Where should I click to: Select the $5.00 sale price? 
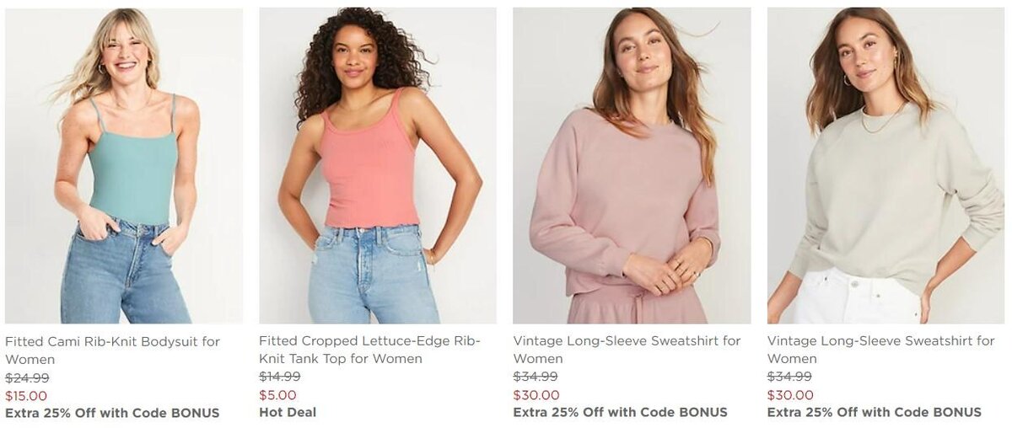(277, 395)
